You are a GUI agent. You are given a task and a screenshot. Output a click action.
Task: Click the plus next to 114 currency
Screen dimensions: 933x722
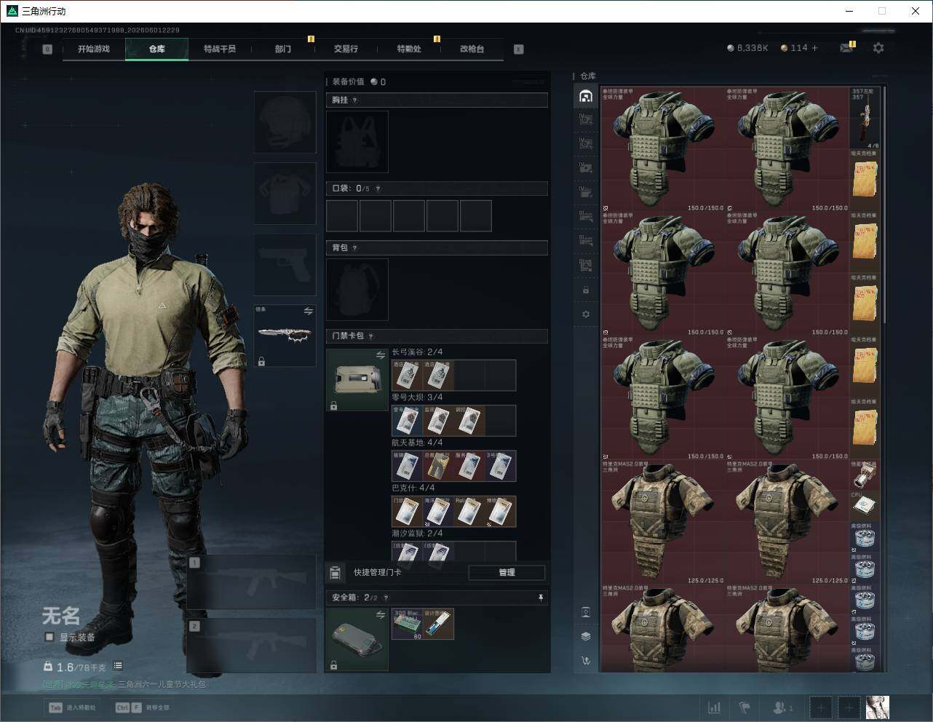point(814,48)
